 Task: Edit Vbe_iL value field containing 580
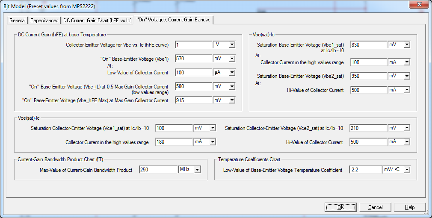point(193,86)
